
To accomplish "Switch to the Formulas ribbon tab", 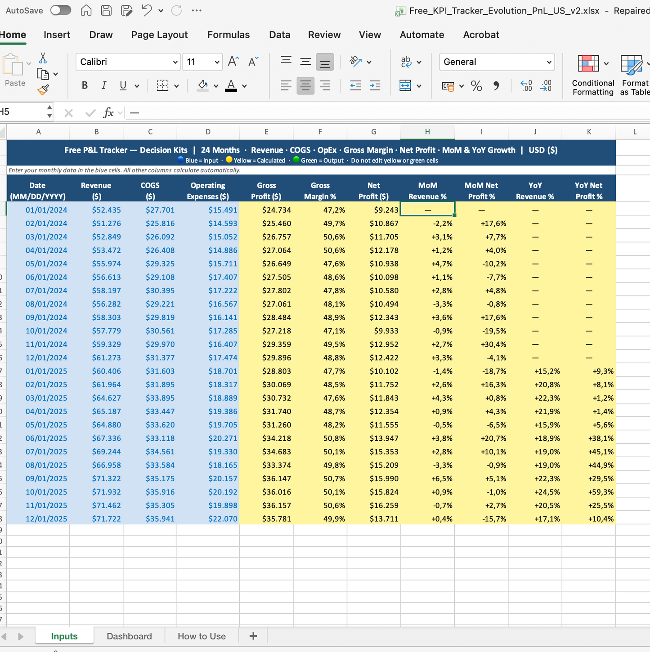I will tap(229, 35).
